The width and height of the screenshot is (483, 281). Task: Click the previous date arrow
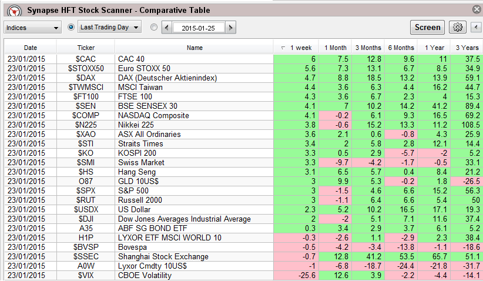[167, 28]
